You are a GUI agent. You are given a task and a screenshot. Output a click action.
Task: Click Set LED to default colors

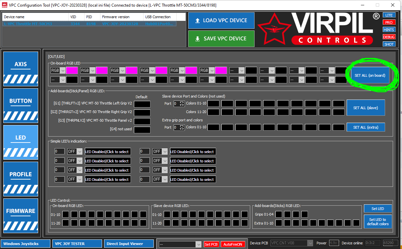[x=377, y=222]
